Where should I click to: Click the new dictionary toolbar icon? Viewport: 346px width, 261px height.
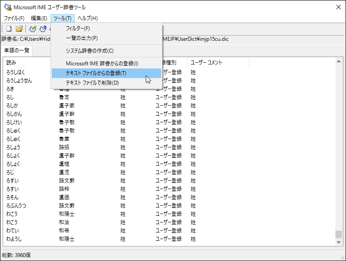coord(9,29)
